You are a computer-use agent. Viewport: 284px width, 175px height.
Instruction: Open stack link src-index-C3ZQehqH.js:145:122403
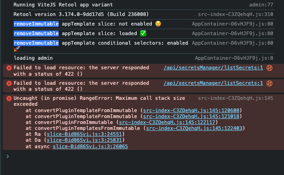194,129
